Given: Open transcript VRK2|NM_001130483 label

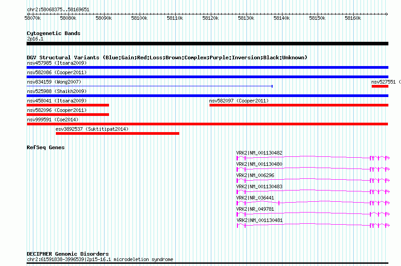Looking at the screenshot, I should pos(260,186).
